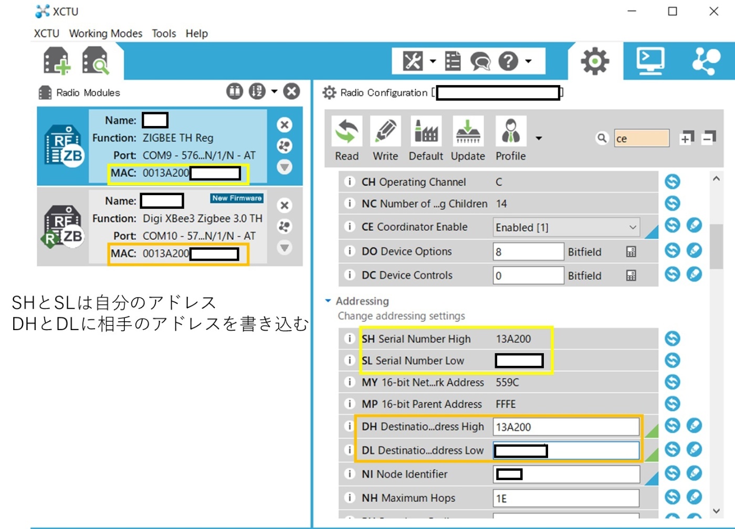The width and height of the screenshot is (735, 529).
Task: Open the Working Modes menu
Action: click(x=106, y=34)
